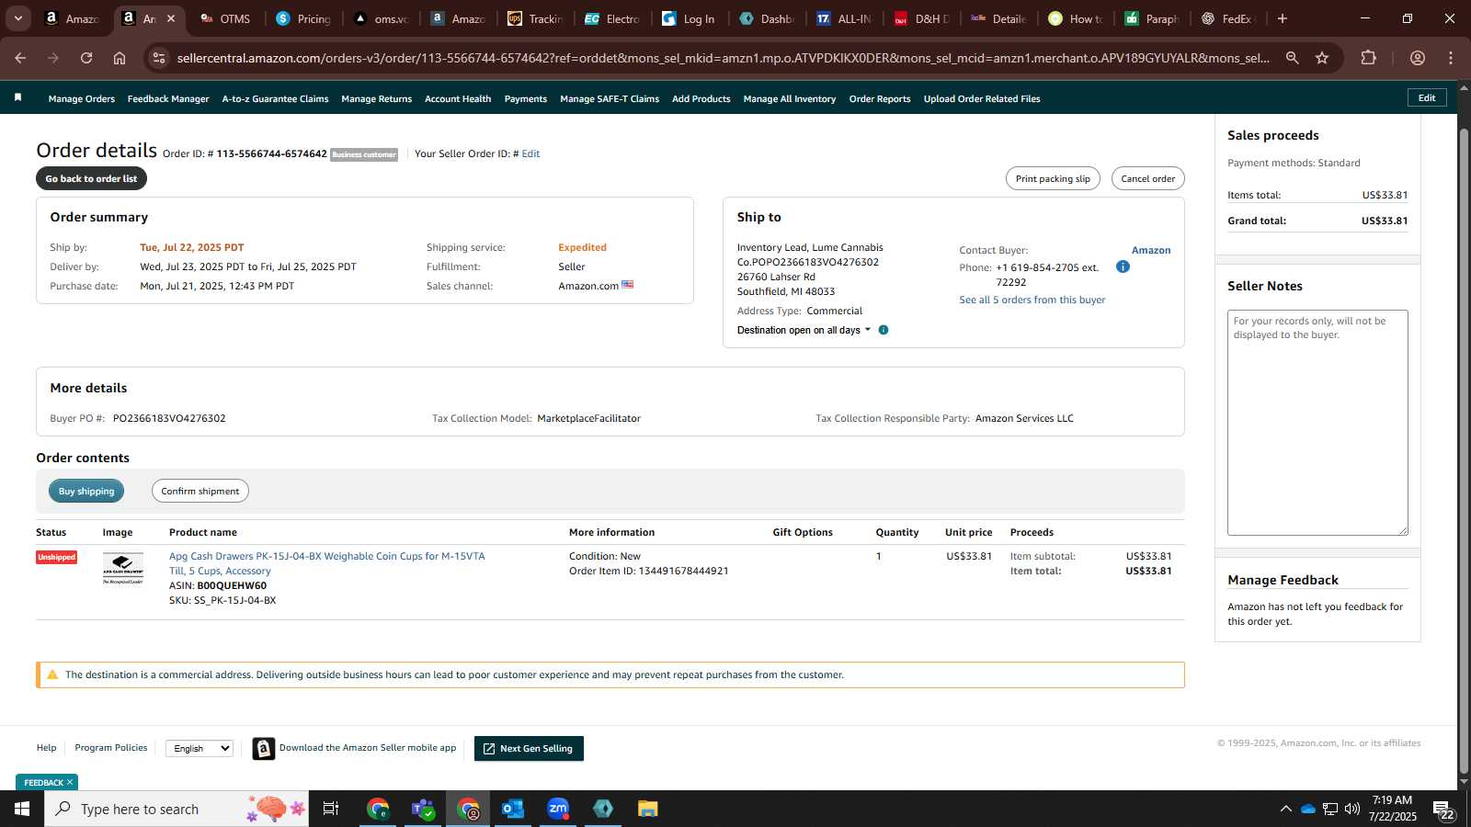
Task: Open Zoom from the taskbar
Action: tap(558, 809)
